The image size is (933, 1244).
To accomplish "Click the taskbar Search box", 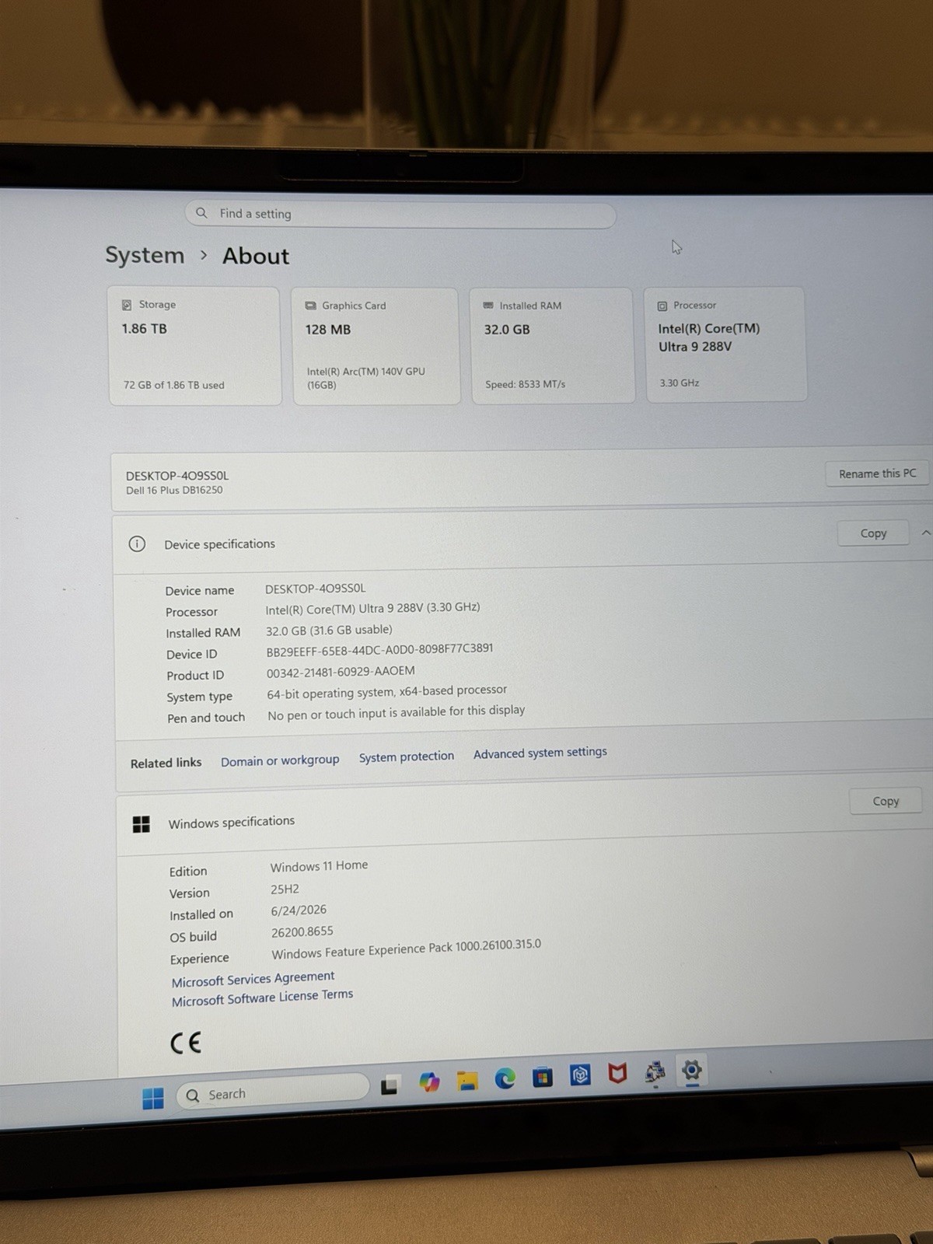I will 272,1091.
